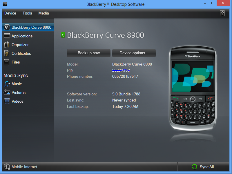This screenshot has width=232, height=174.
Task: Select the BlackBerry Curve 8900 device icon
Action: (x=7, y=27)
